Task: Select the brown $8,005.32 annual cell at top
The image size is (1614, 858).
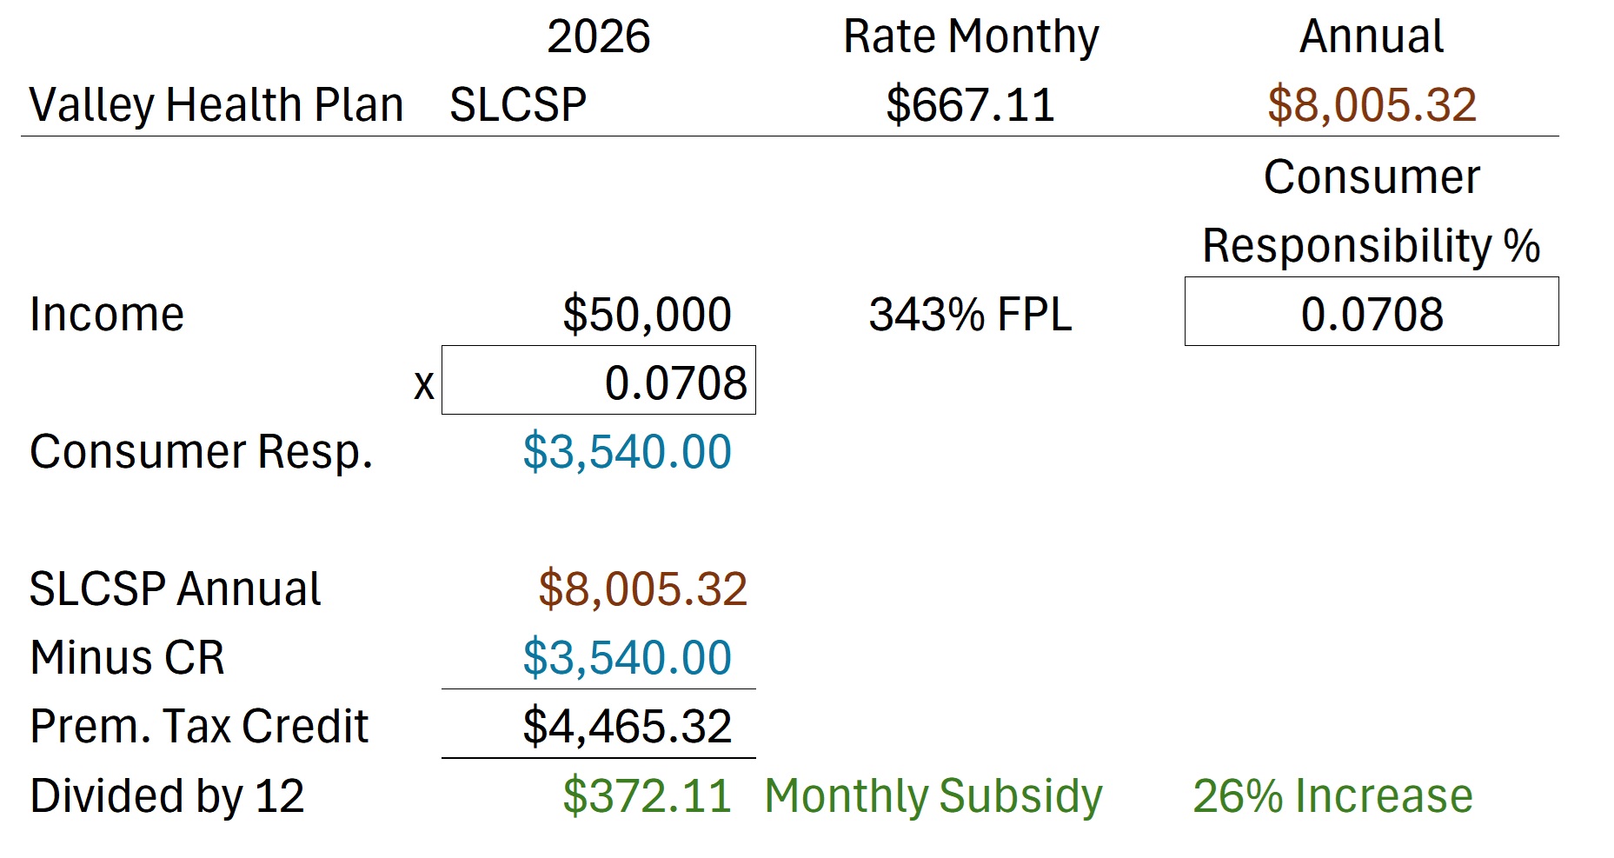Action: point(1372,105)
